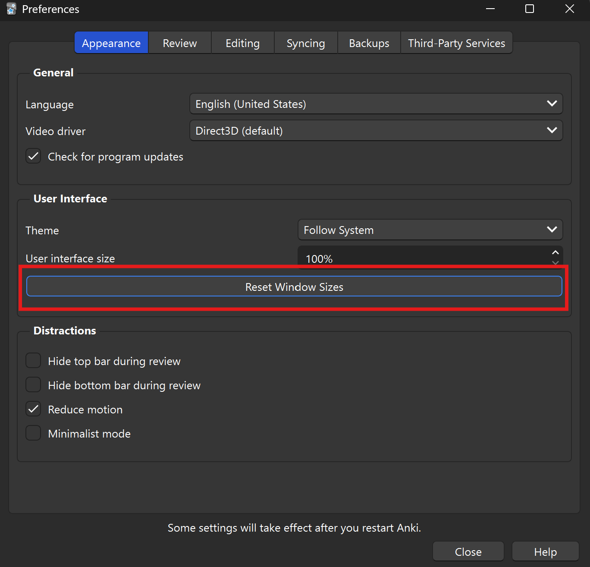The height and width of the screenshot is (567, 590).
Task: Go to the Backups tab
Action: [369, 43]
